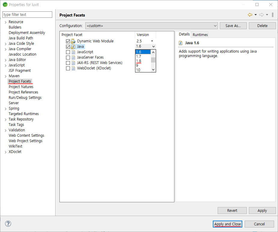Click the JavaServer Faces facet icon
Image resolution: width=278 pixels, height=232 pixels.
click(73, 57)
